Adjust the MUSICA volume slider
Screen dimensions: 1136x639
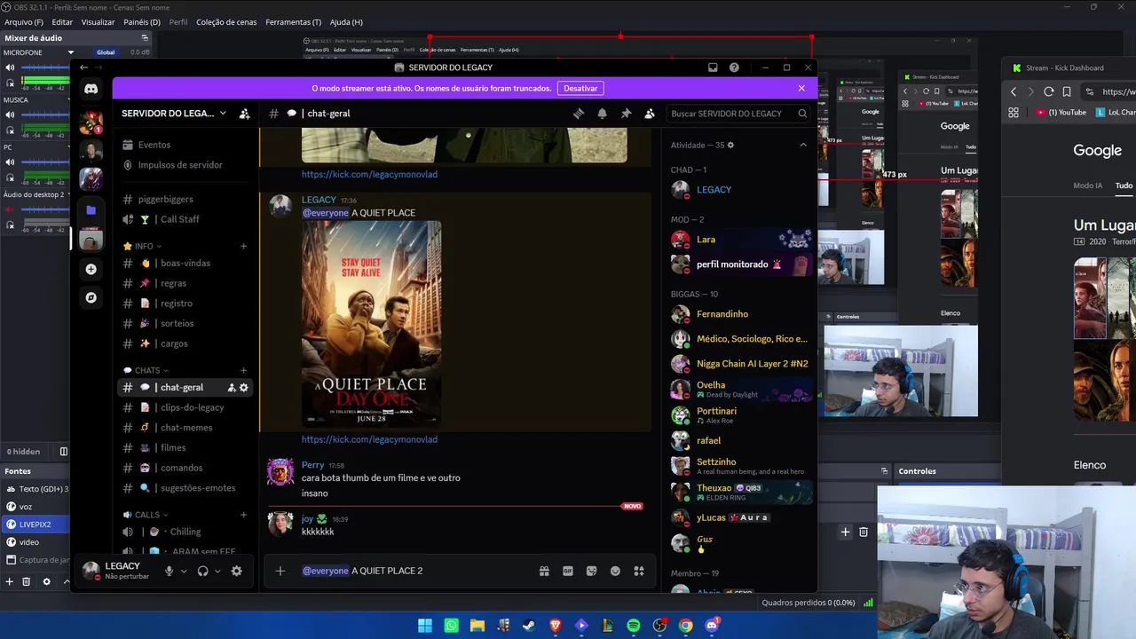click(x=44, y=114)
